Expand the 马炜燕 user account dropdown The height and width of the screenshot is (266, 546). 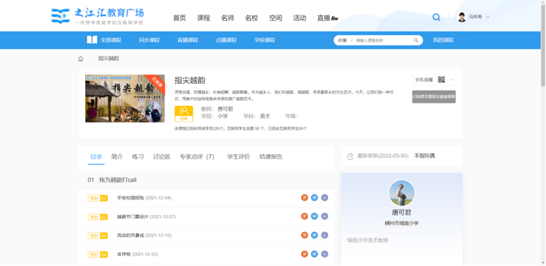pyautogui.click(x=488, y=17)
